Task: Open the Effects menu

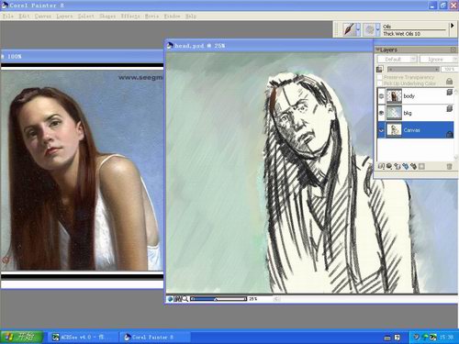Action: pyautogui.click(x=130, y=16)
